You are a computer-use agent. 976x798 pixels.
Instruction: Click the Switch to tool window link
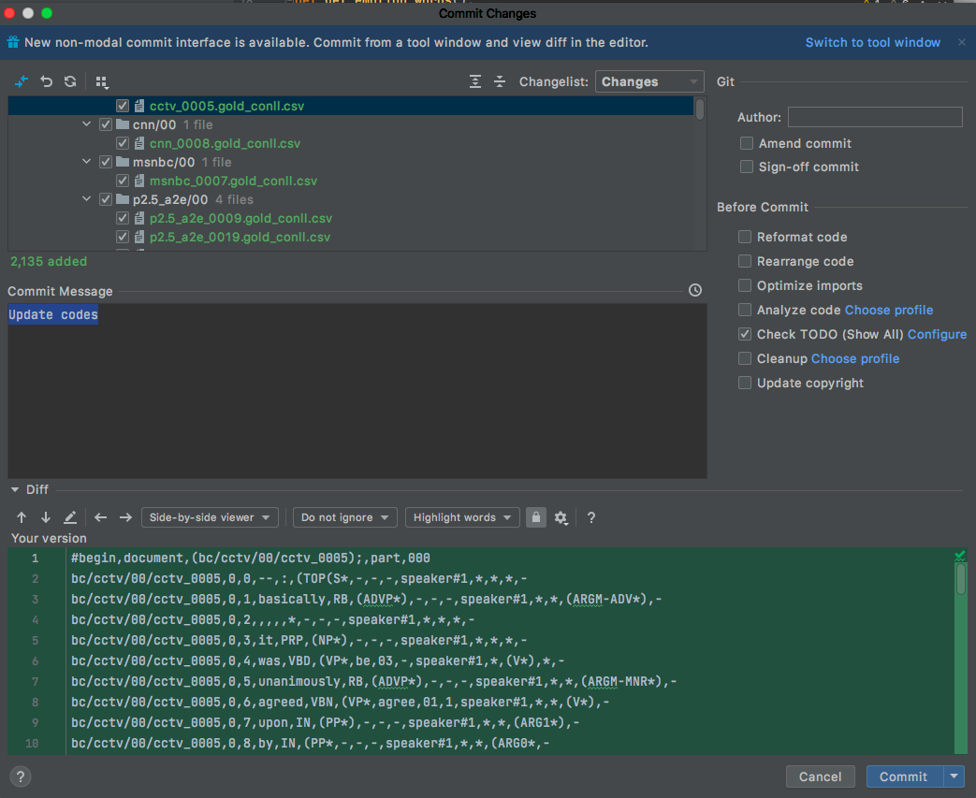point(872,42)
